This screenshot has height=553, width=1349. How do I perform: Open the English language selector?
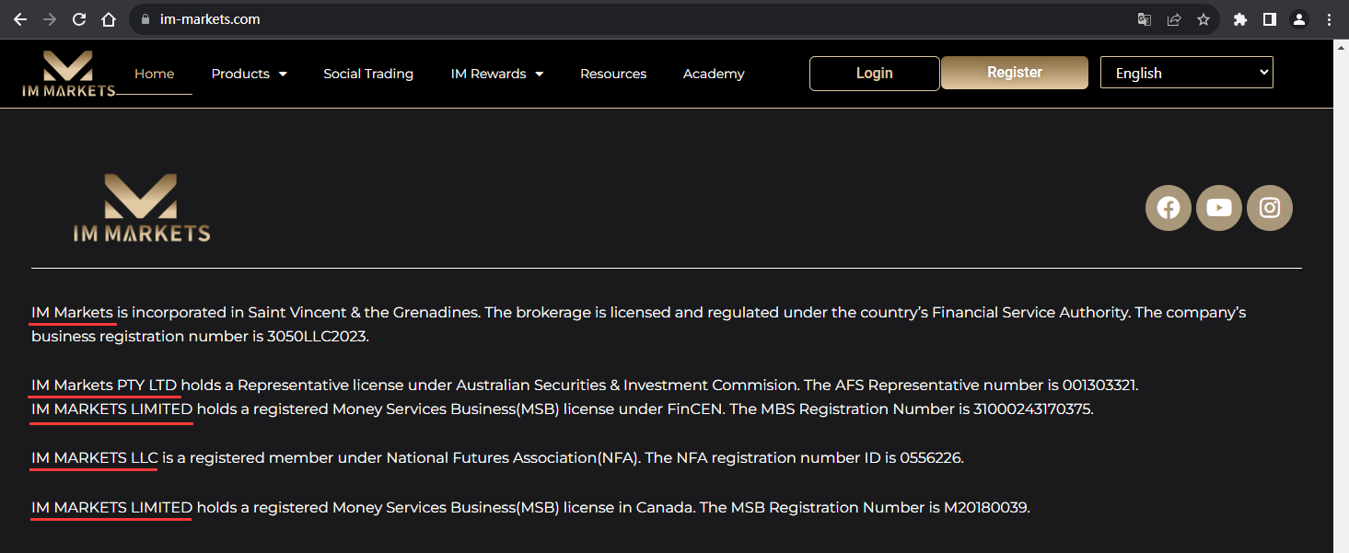coord(1187,73)
